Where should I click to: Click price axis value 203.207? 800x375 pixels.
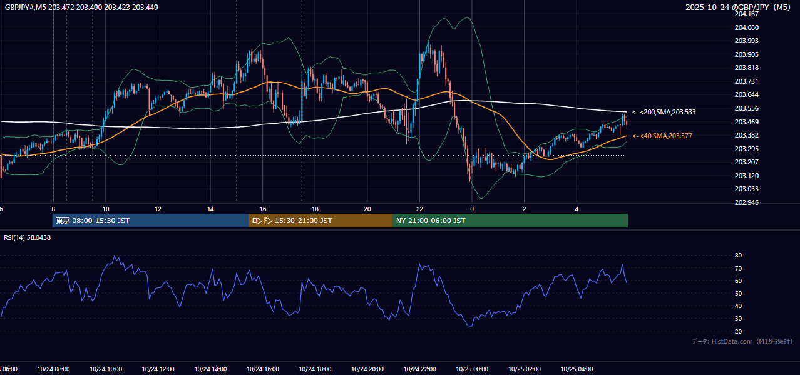(746, 162)
